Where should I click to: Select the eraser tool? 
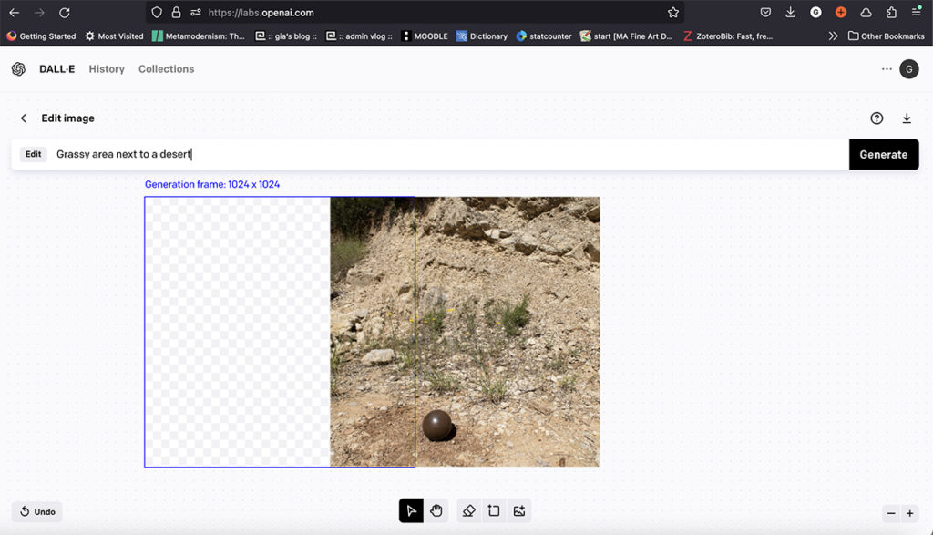tap(469, 510)
